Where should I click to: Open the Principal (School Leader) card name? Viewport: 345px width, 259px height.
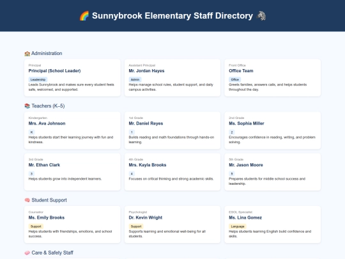tap(54, 71)
